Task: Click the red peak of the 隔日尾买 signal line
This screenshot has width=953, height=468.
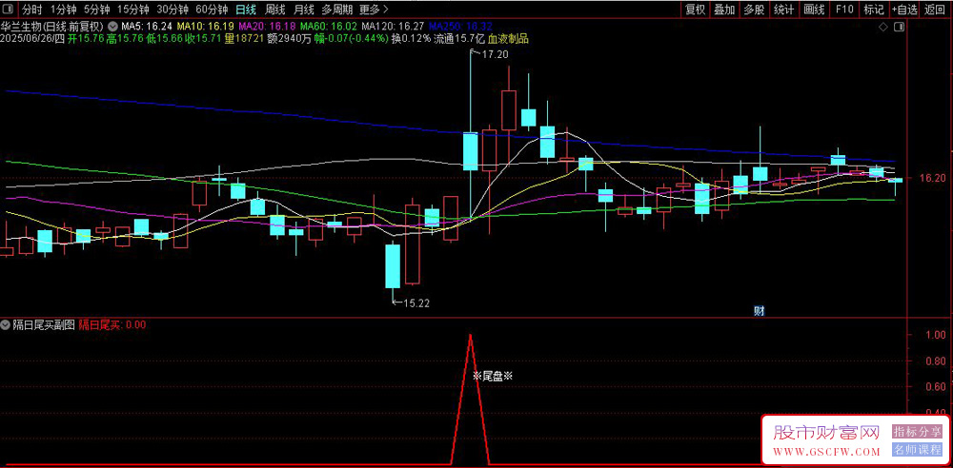Action: (x=470, y=336)
